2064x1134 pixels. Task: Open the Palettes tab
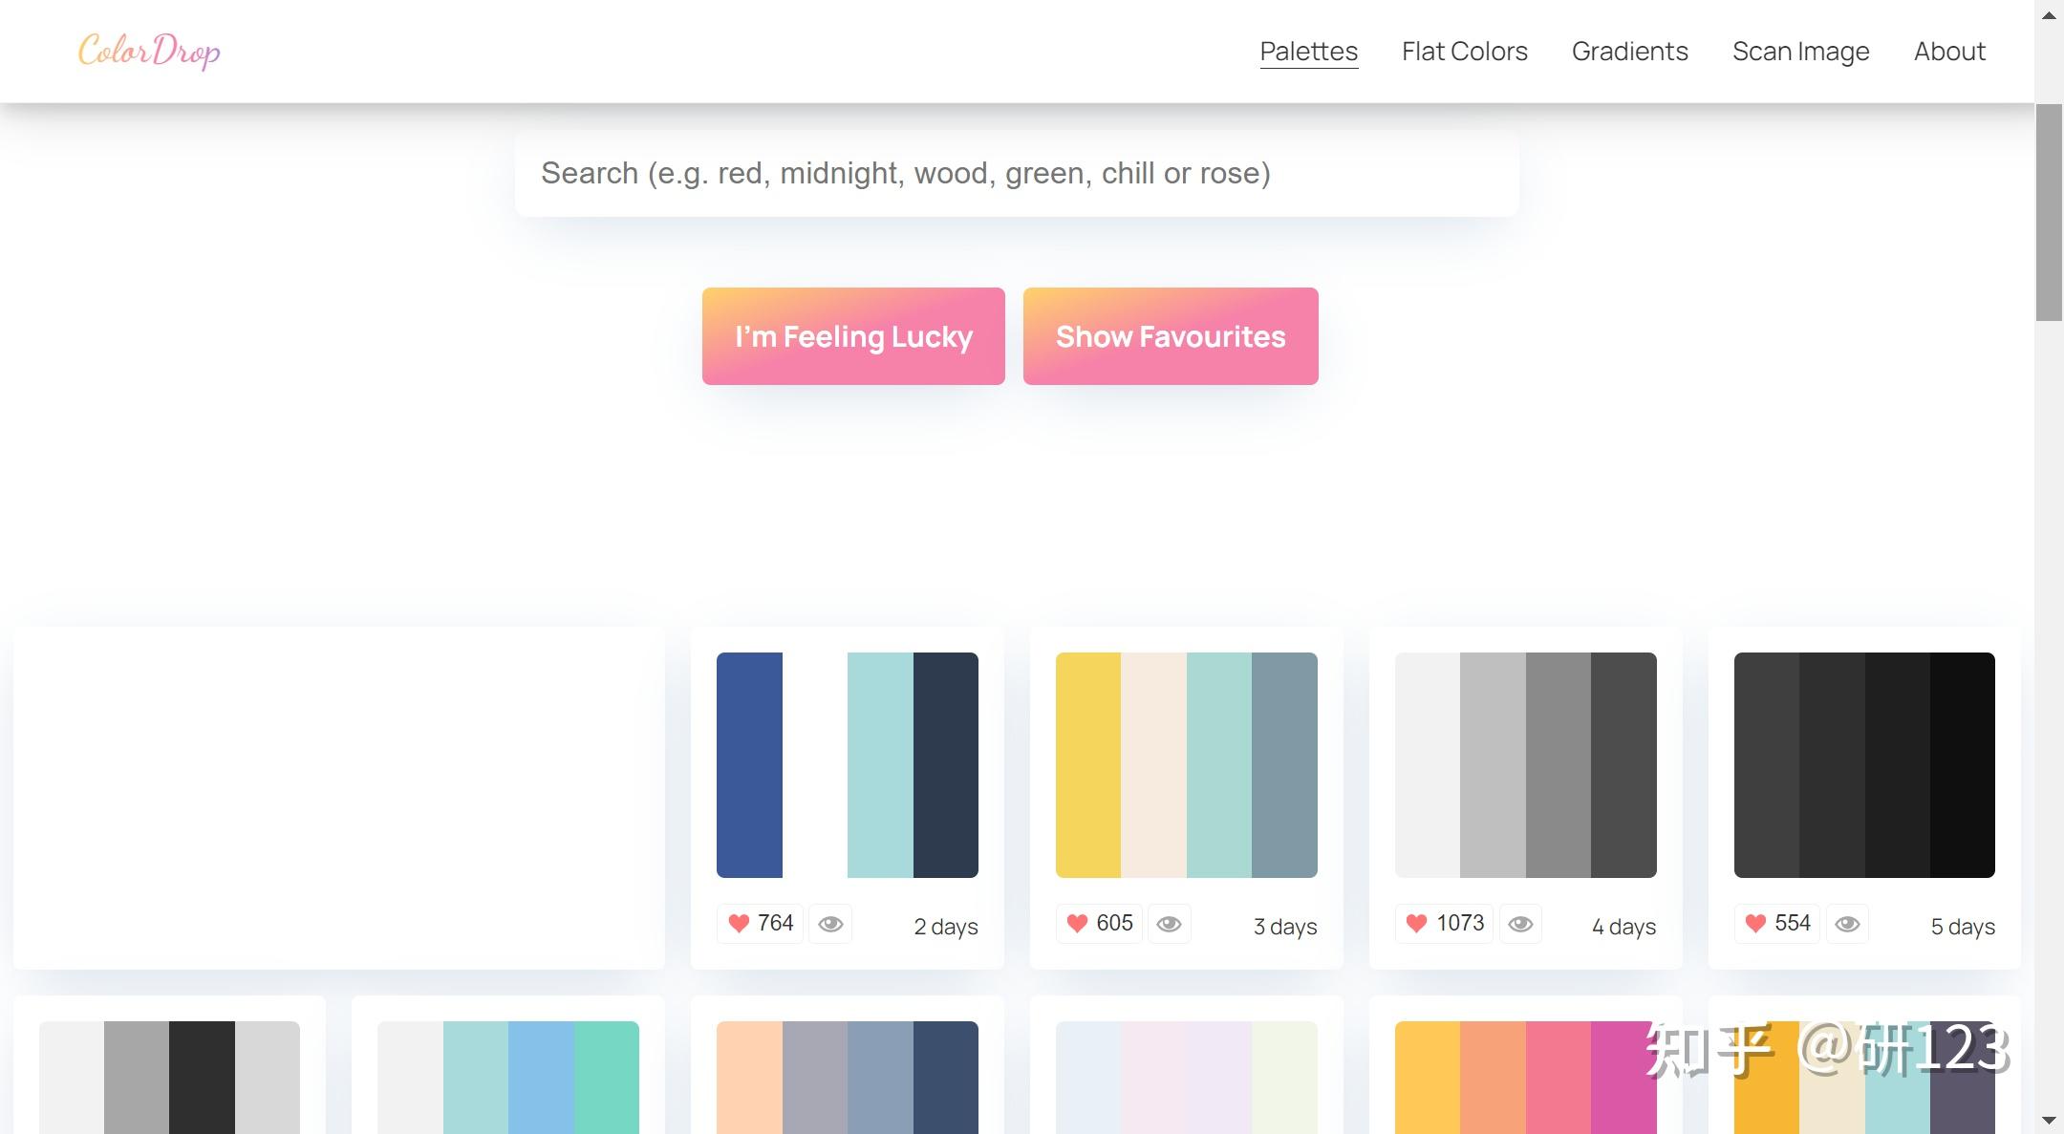1309,52
